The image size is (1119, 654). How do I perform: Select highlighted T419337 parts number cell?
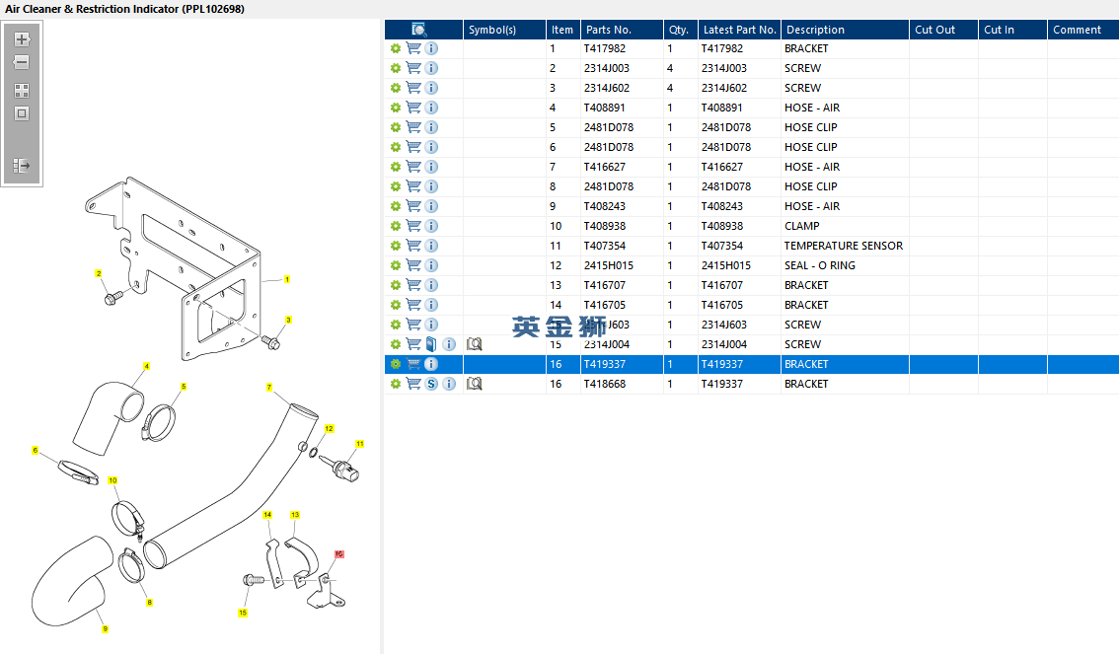pos(622,364)
